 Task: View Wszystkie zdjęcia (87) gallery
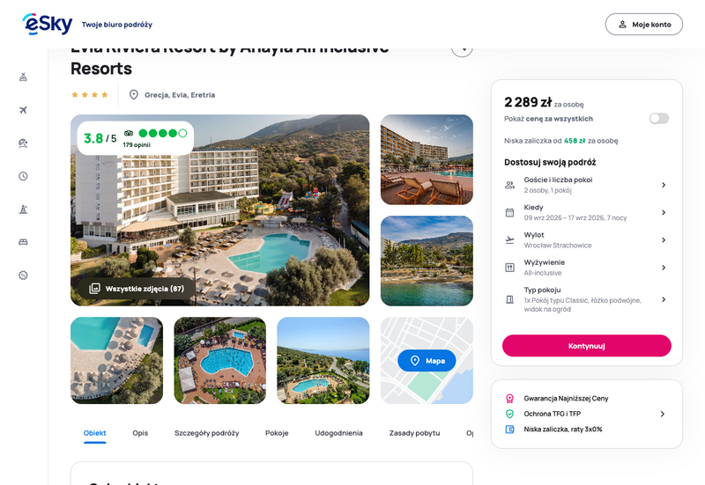[x=137, y=289]
